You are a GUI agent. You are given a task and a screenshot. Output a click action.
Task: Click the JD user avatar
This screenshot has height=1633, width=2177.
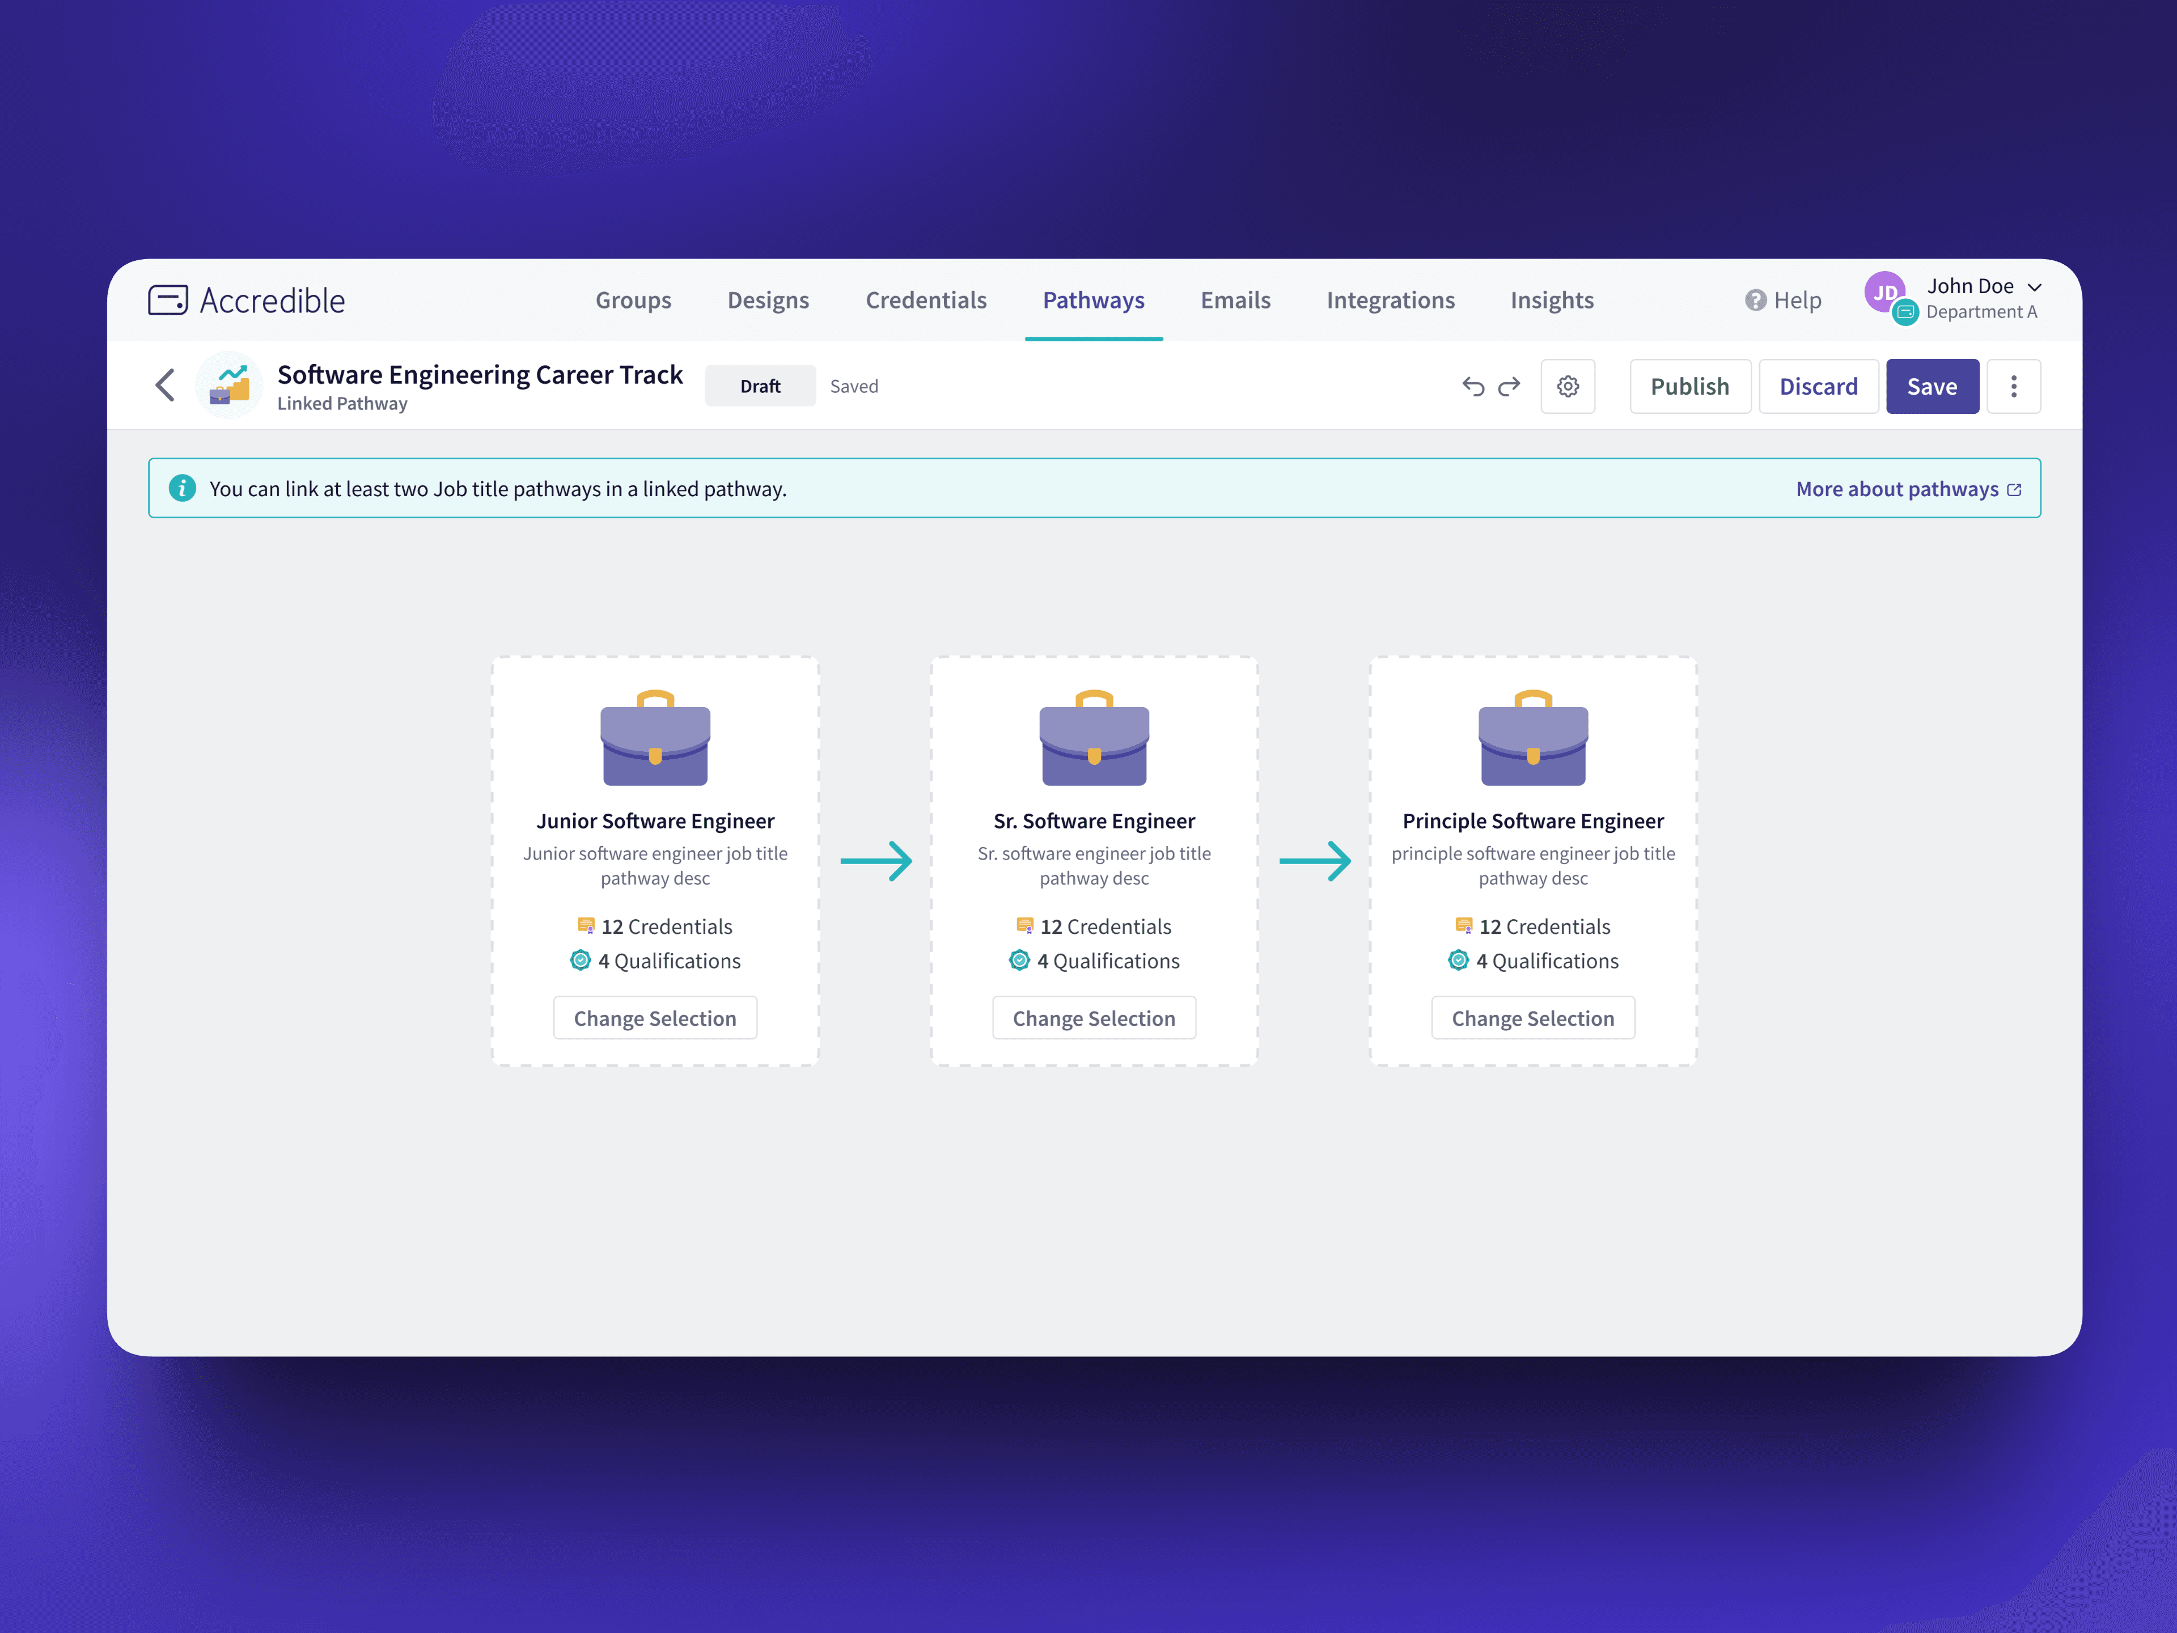[x=1884, y=293]
